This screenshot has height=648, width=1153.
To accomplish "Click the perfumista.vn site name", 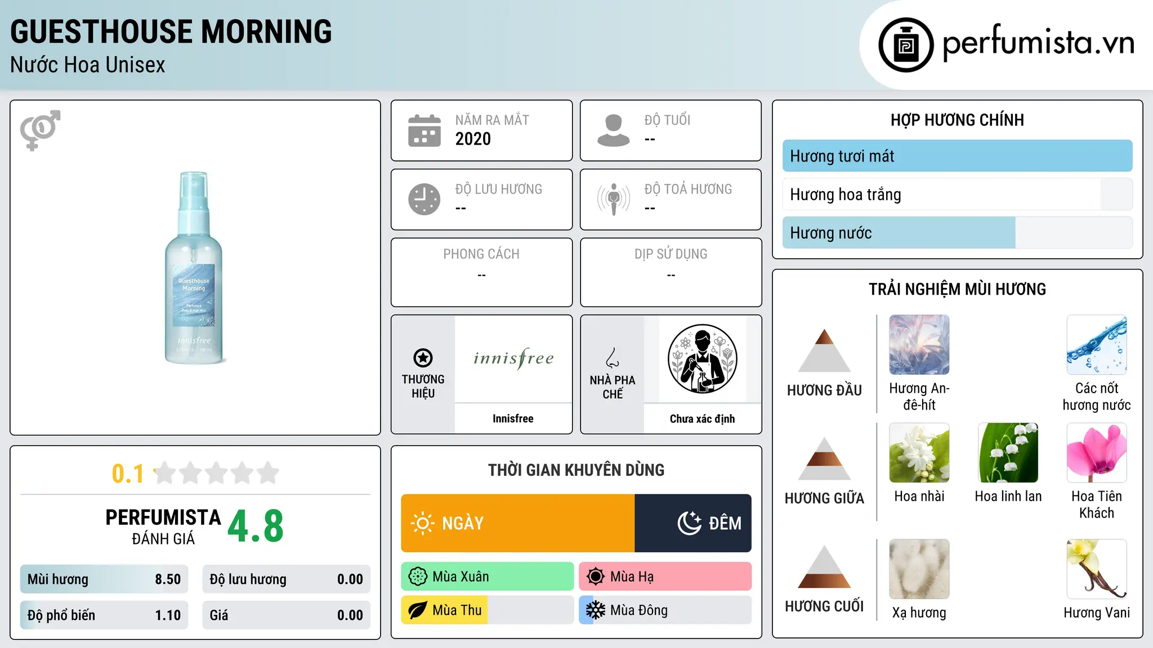I will 1039,43.
